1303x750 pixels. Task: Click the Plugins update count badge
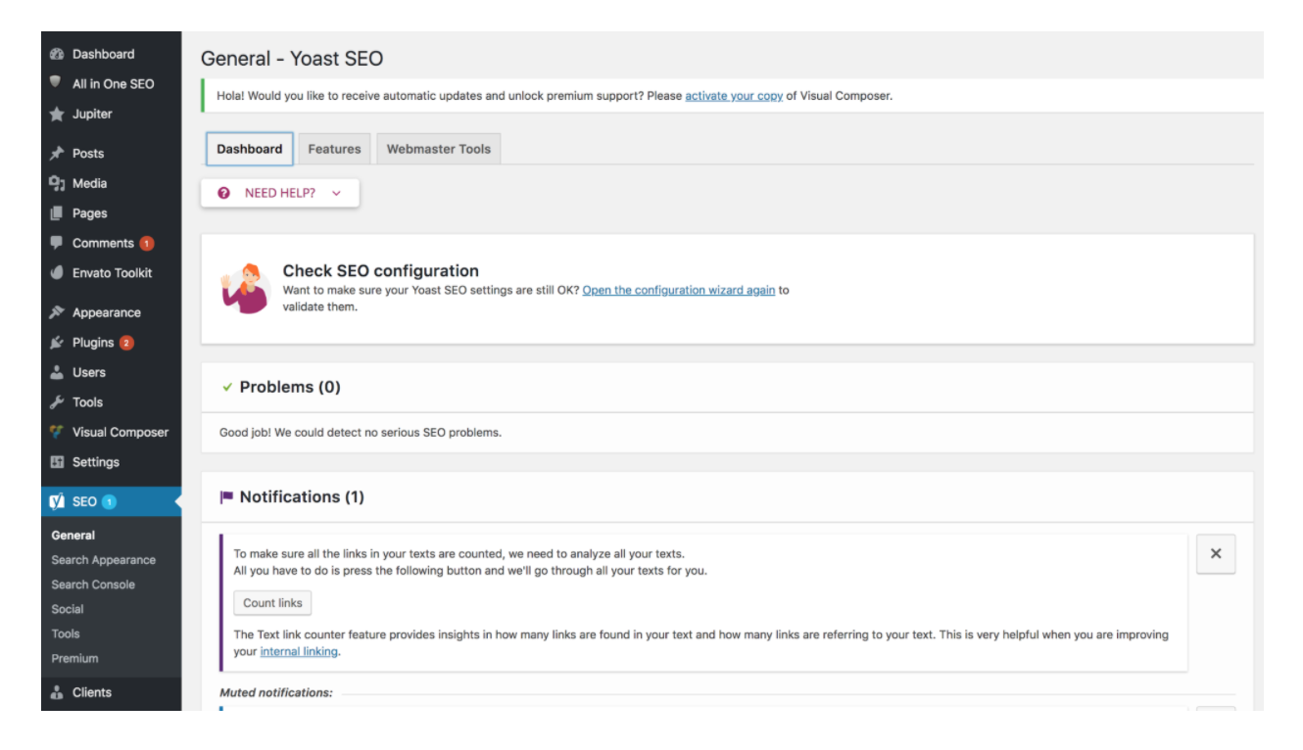(x=126, y=343)
